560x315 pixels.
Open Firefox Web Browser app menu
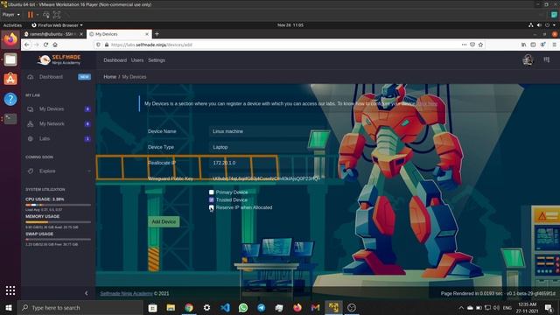[58, 25]
